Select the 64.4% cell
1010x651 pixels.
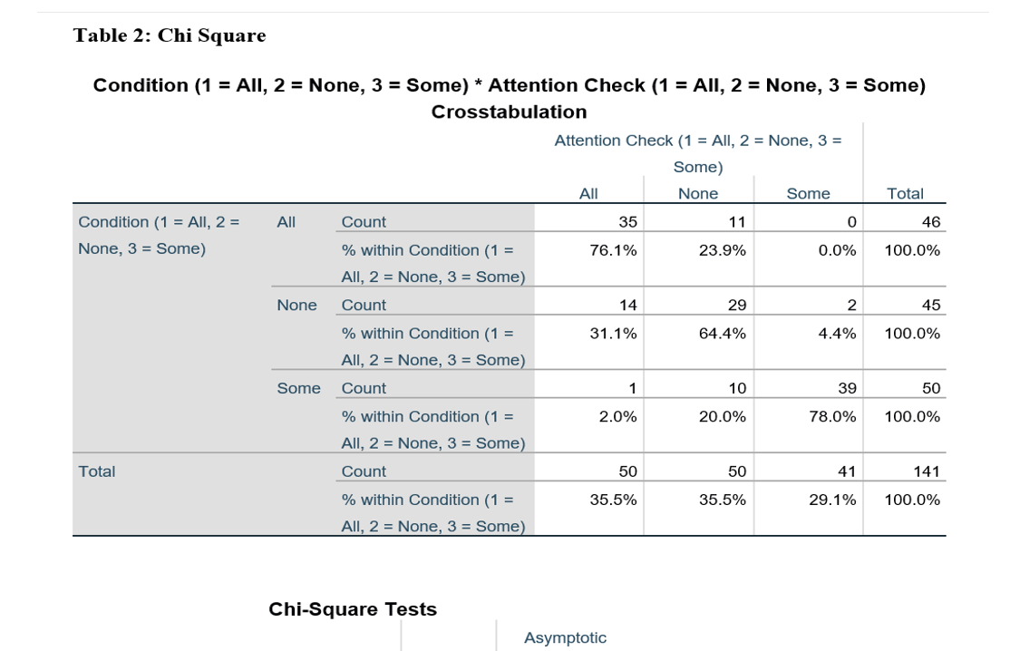pos(723,334)
